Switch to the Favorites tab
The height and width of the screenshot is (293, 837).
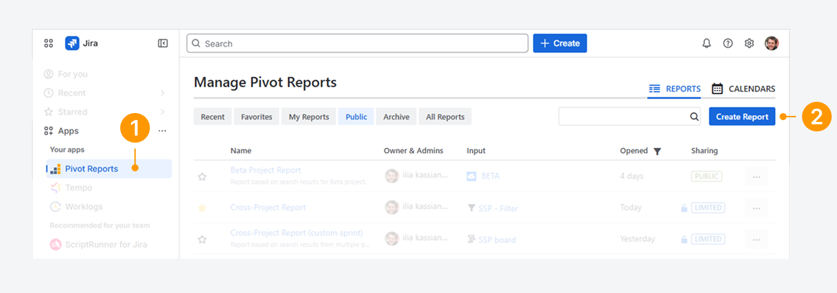click(x=256, y=117)
